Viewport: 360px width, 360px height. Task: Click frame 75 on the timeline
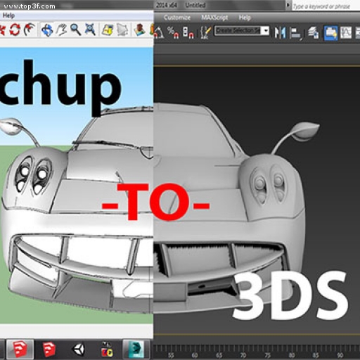tap(267, 355)
